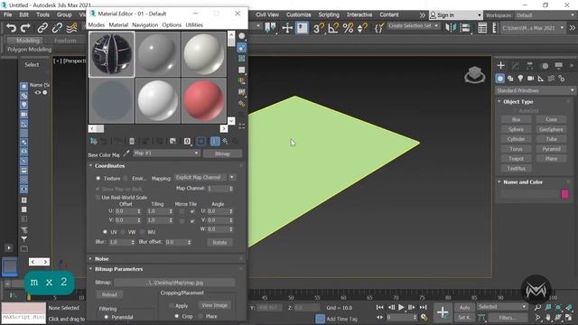Click the Zoom magnifier viewport control

pyautogui.click(x=538, y=307)
